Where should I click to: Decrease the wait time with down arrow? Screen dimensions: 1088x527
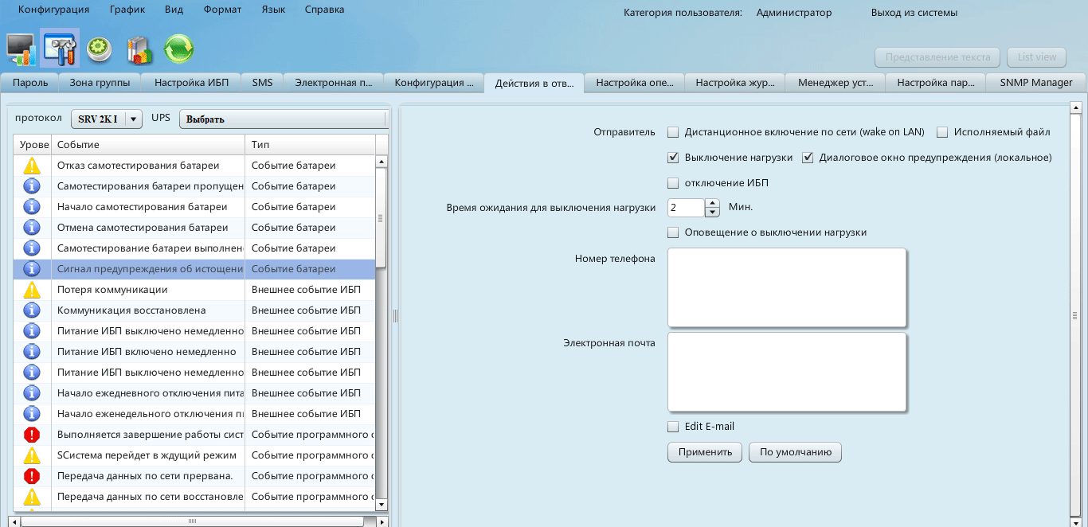pos(712,213)
